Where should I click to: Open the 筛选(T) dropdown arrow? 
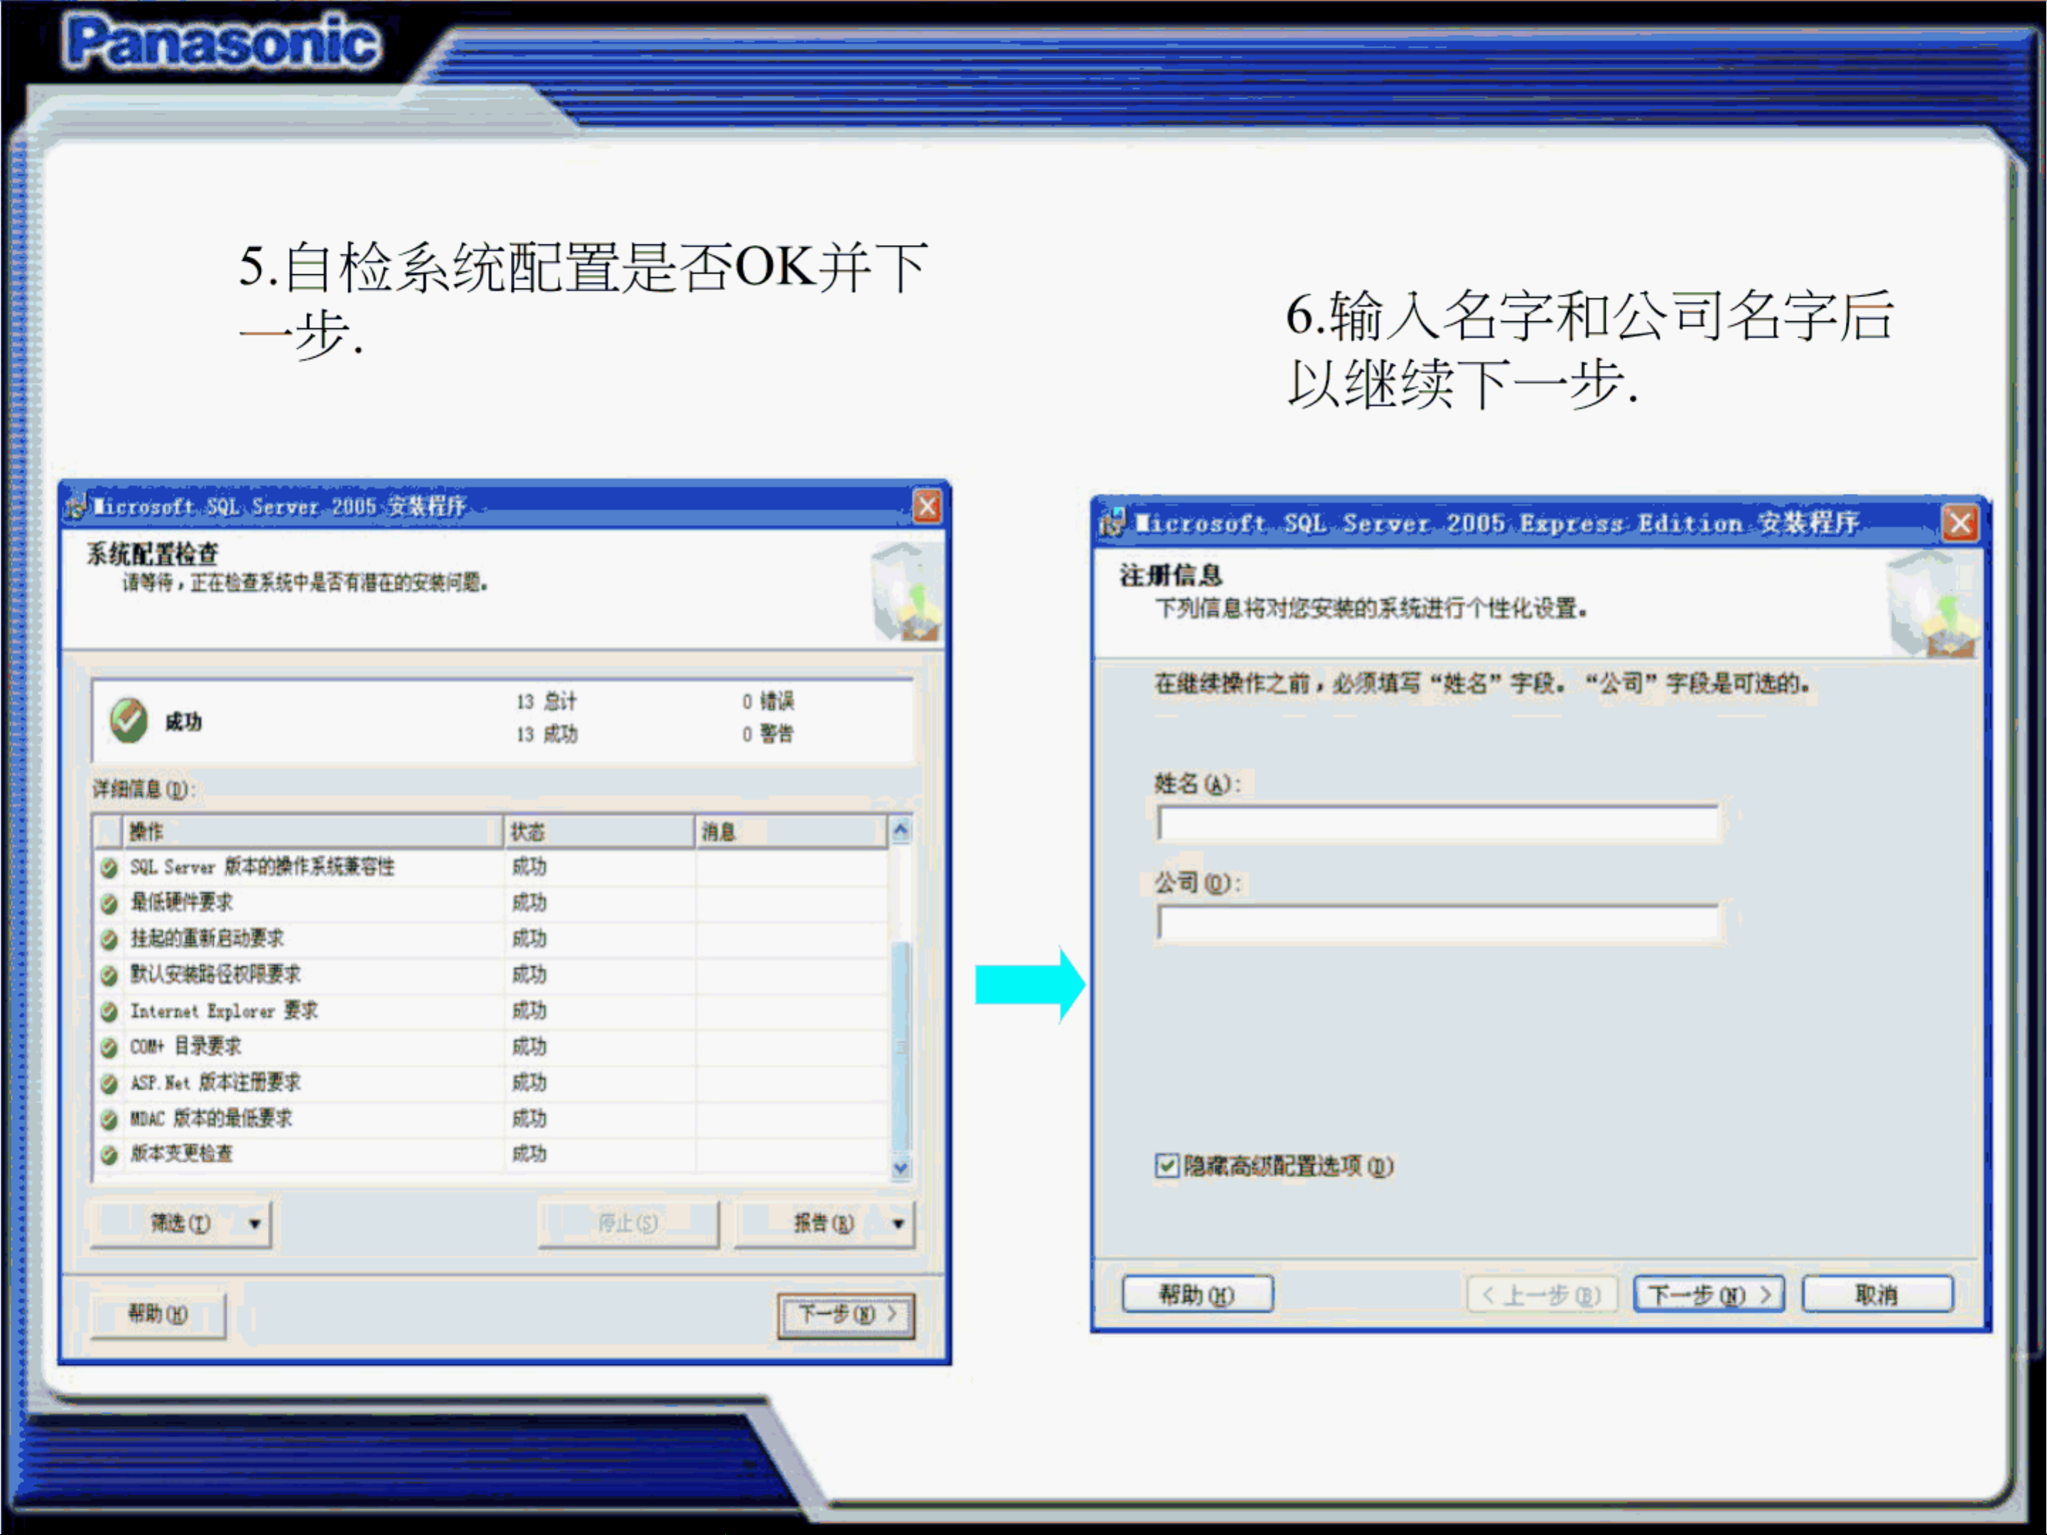click(254, 1224)
